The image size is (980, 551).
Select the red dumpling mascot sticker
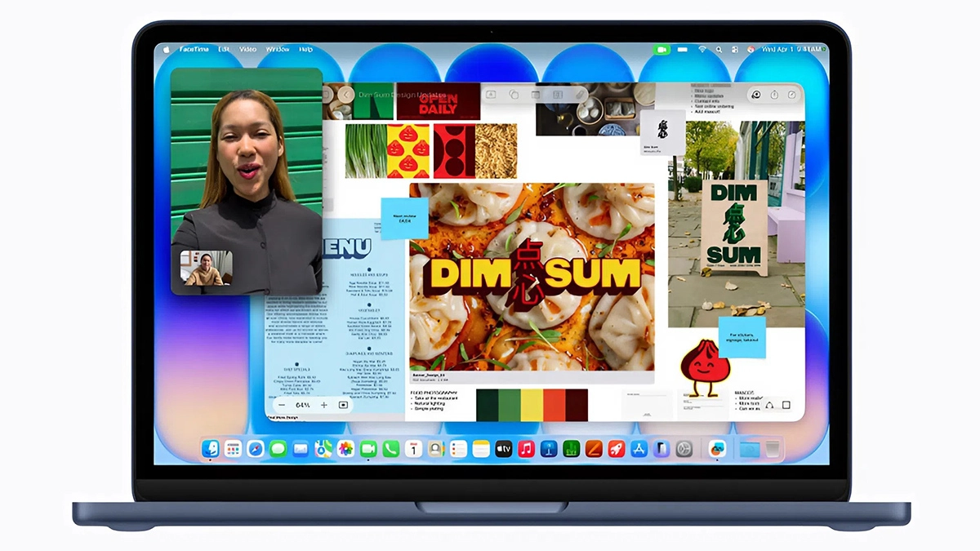(x=704, y=367)
